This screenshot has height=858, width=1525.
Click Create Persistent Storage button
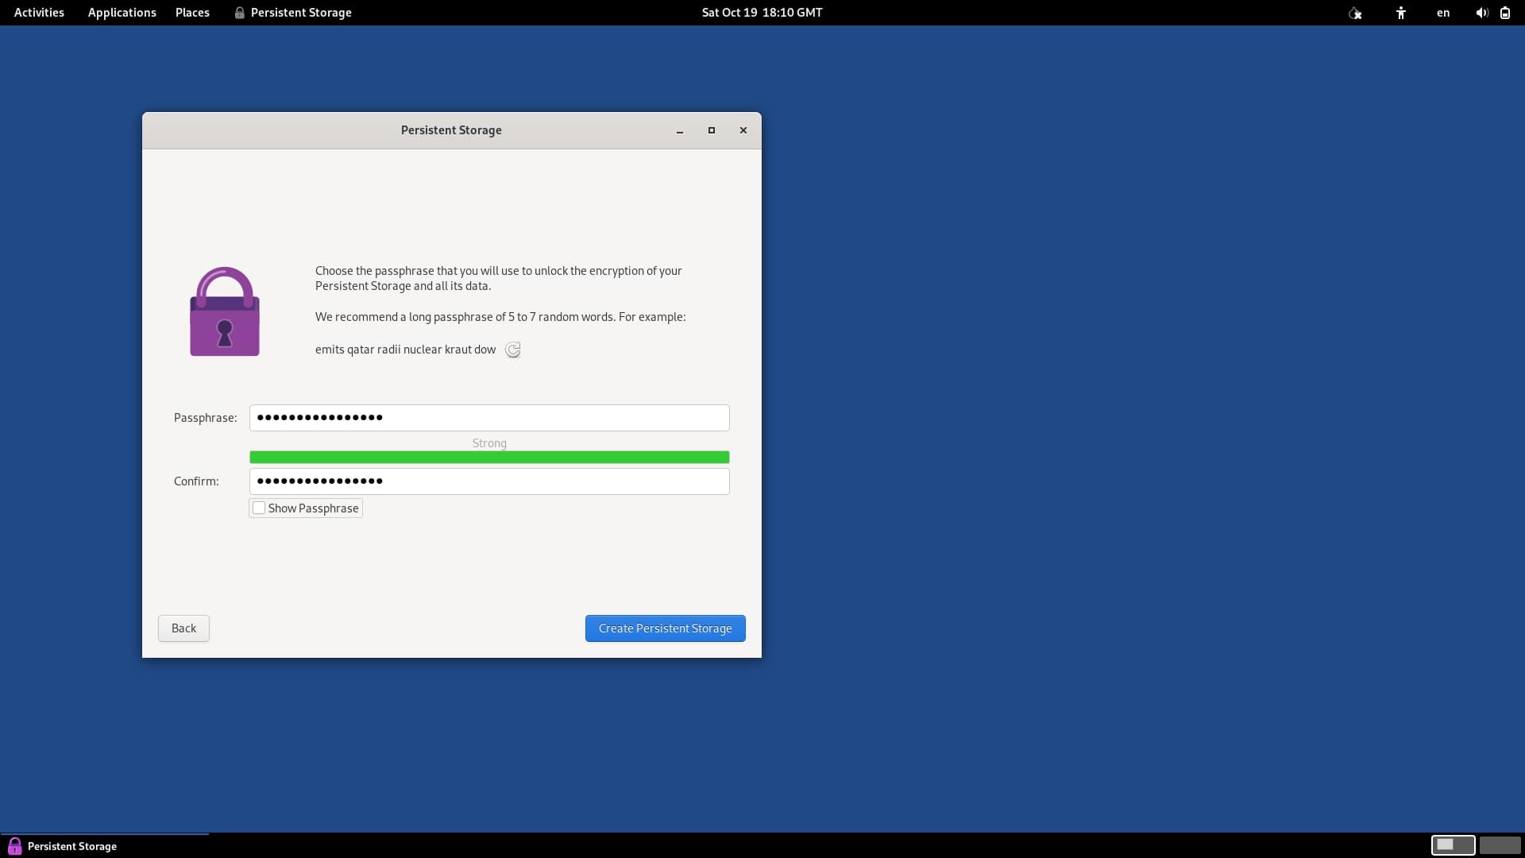click(x=665, y=628)
